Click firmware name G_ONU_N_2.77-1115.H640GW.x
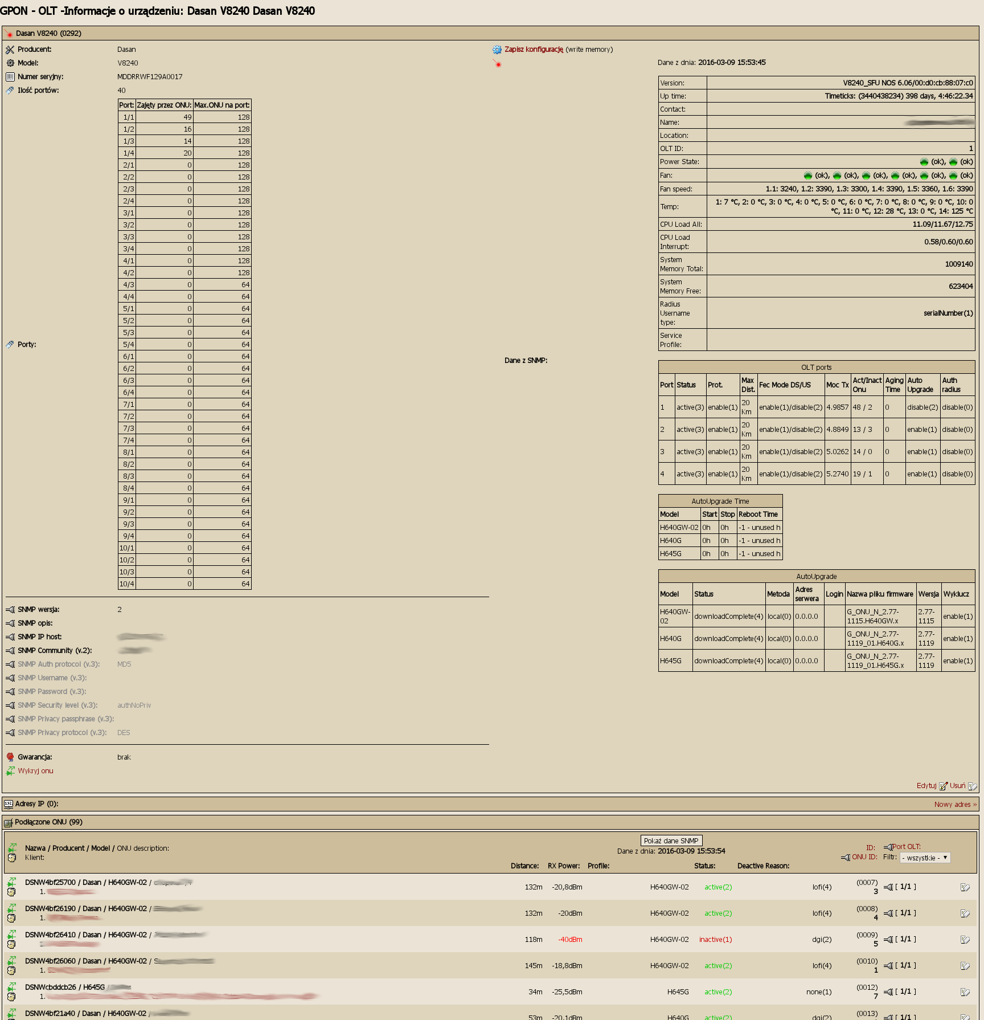The height and width of the screenshot is (1020, 984). click(872, 617)
